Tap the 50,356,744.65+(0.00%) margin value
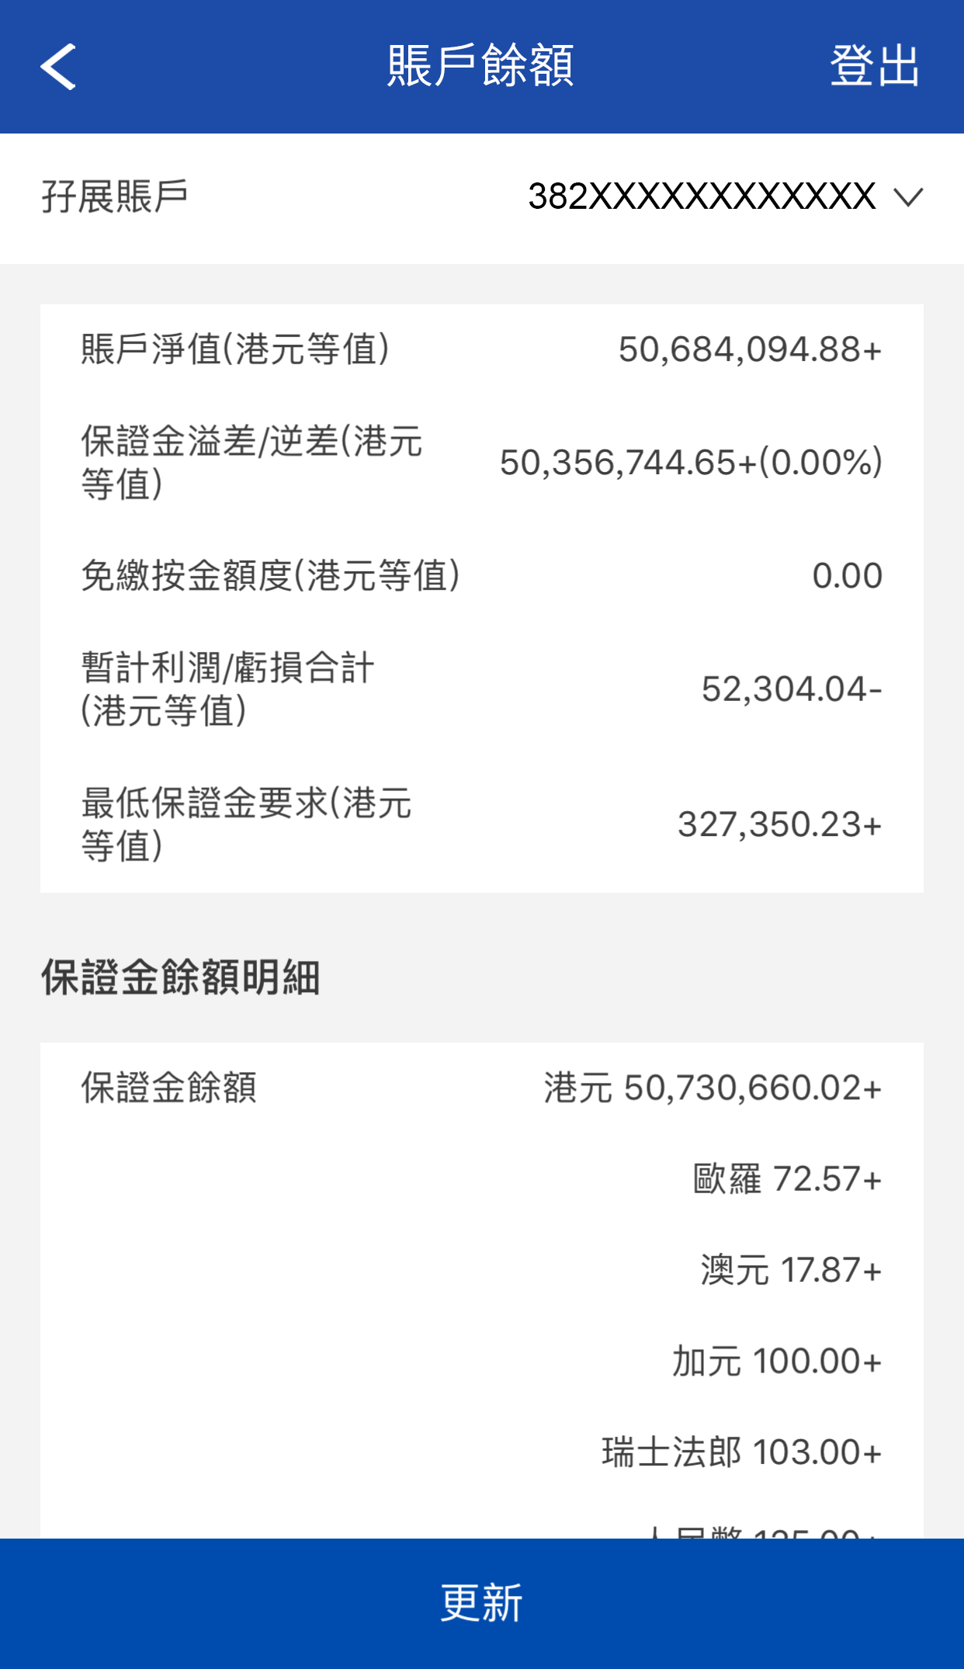The width and height of the screenshot is (964, 1669). (691, 463)
